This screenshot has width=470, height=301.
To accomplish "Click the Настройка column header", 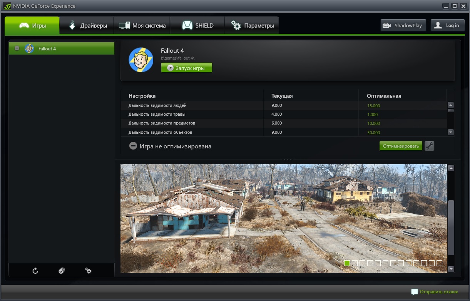I will coord(142,96).
